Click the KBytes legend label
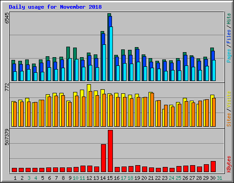The width and height of the screenshot is (234, 183). [229, 164]
